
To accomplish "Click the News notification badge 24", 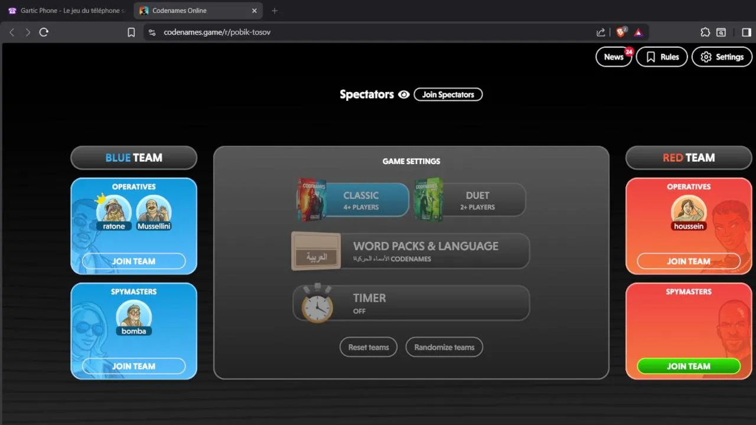I will tap(628, 52).
